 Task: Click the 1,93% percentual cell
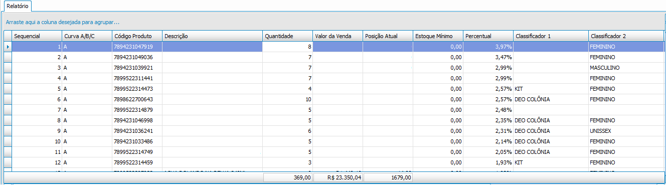click(x=488, y=162)
